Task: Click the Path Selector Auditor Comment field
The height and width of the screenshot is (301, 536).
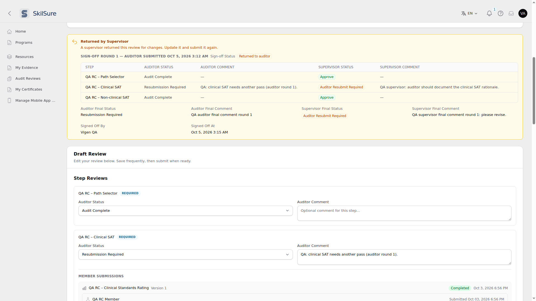Action: 404,213
